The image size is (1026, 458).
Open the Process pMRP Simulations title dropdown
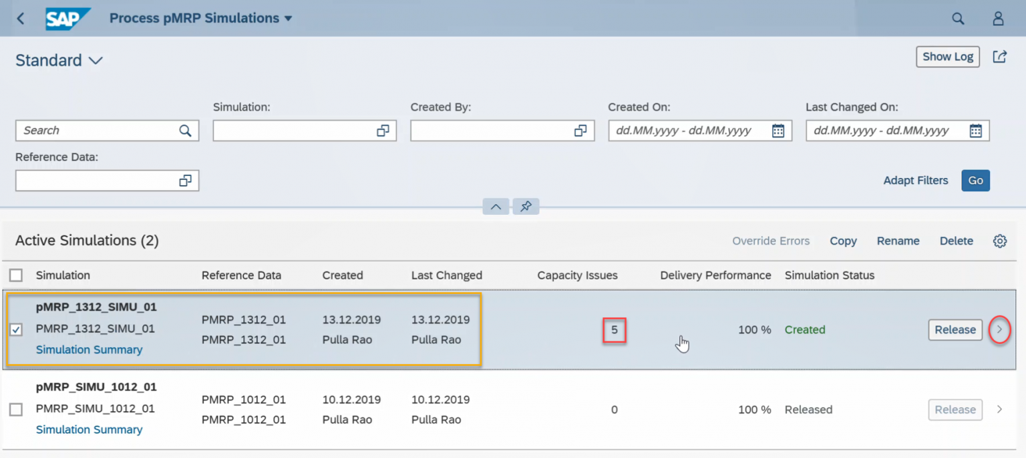(287, 18)
